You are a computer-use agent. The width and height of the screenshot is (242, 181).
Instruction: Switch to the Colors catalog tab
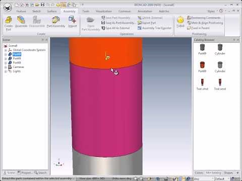[x=199, y=172]
